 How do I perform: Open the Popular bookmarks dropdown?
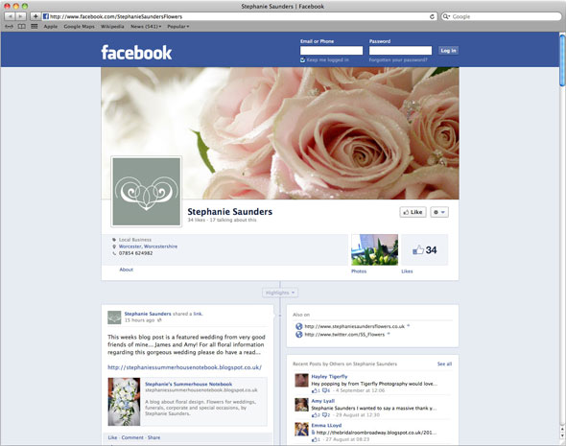coord(178,26)
